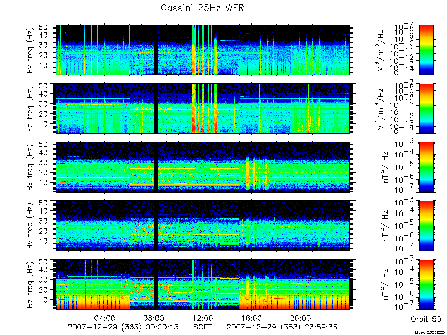Click the 16:00 time axis label

[252, 318]
